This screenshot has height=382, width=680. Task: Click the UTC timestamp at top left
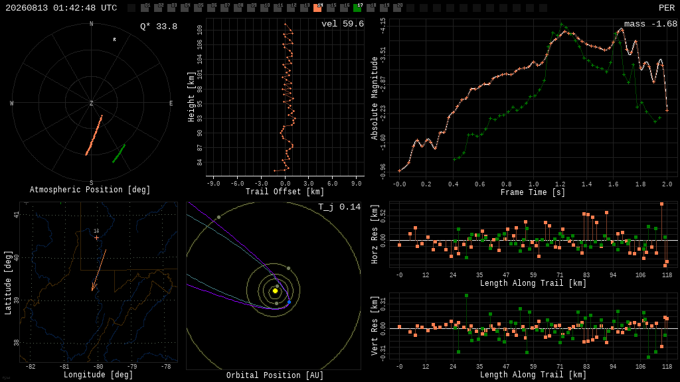[x=61, y=8]
